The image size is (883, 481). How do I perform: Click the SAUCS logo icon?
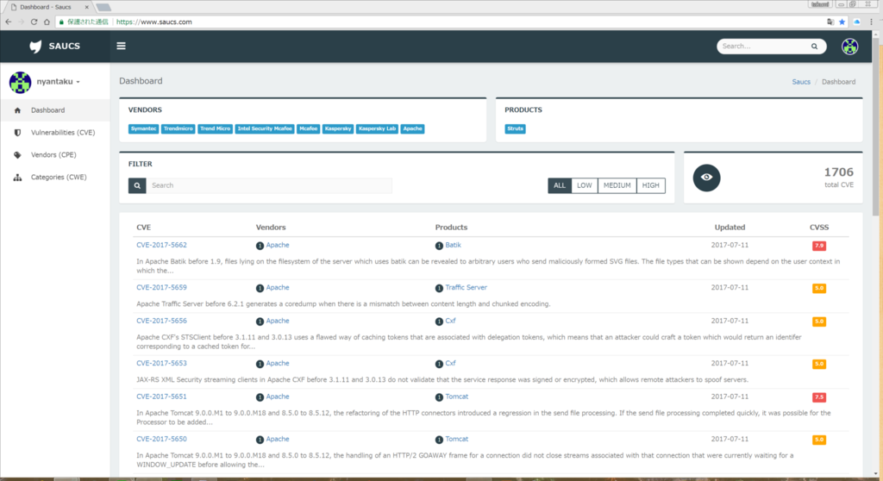(x=35, y=47)
